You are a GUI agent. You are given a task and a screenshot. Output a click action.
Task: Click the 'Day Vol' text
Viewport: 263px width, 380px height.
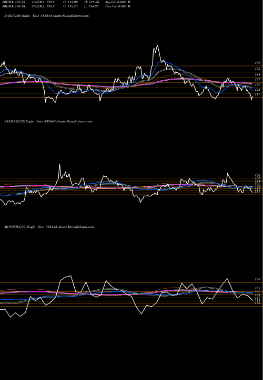[x=118, y=6]
